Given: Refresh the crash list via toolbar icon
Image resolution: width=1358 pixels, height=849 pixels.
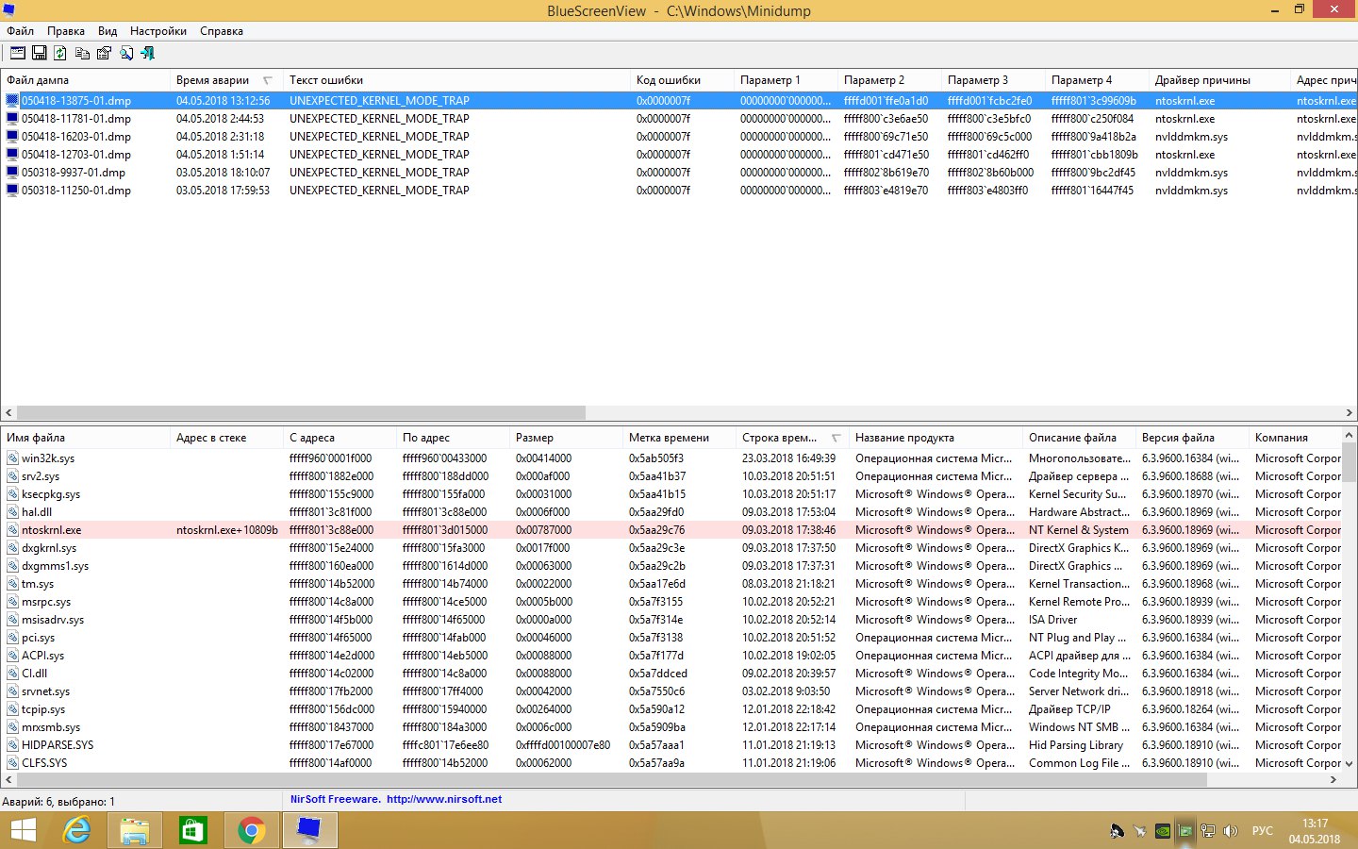Looking at the screenshot, I should pos(60,53).
